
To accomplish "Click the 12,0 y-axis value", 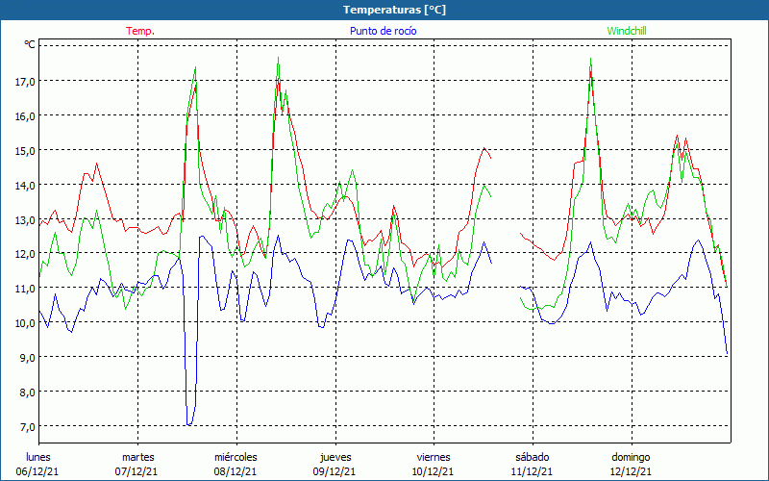I will (25, 254).
